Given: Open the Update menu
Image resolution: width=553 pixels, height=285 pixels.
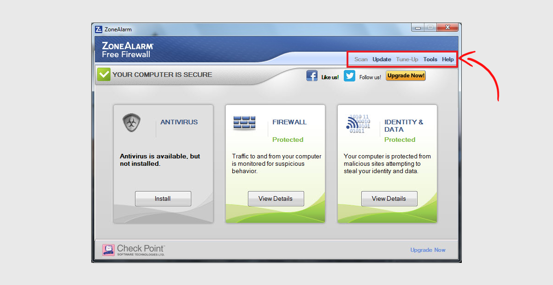Looking at the screenshot, I should (382, 59).
